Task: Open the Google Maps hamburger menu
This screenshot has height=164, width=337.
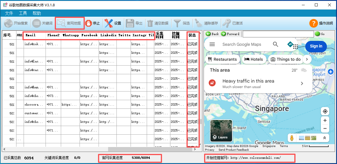Action: [x=212, y=44]
